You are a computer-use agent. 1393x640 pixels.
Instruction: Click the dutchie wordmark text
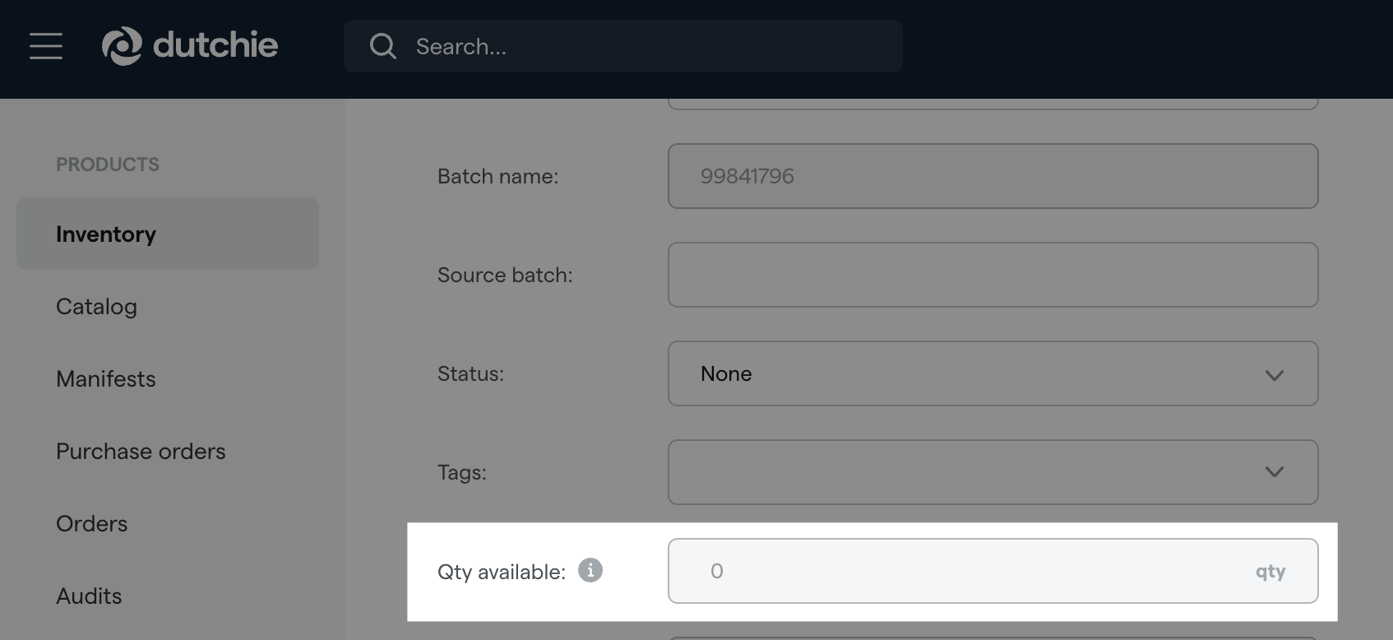pos(215,45)
